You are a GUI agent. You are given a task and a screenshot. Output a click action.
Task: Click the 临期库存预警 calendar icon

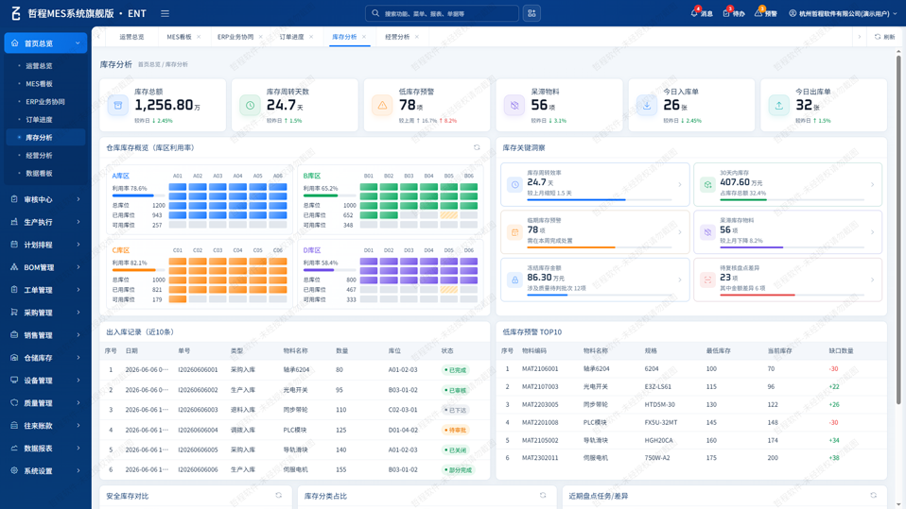pos(514,232)
